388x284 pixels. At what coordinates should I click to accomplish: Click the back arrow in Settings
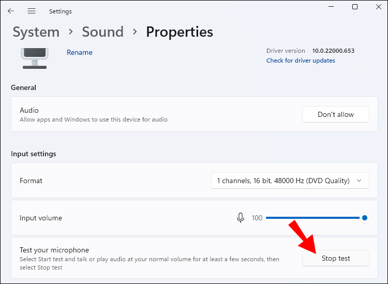click(x=11, y=11)
